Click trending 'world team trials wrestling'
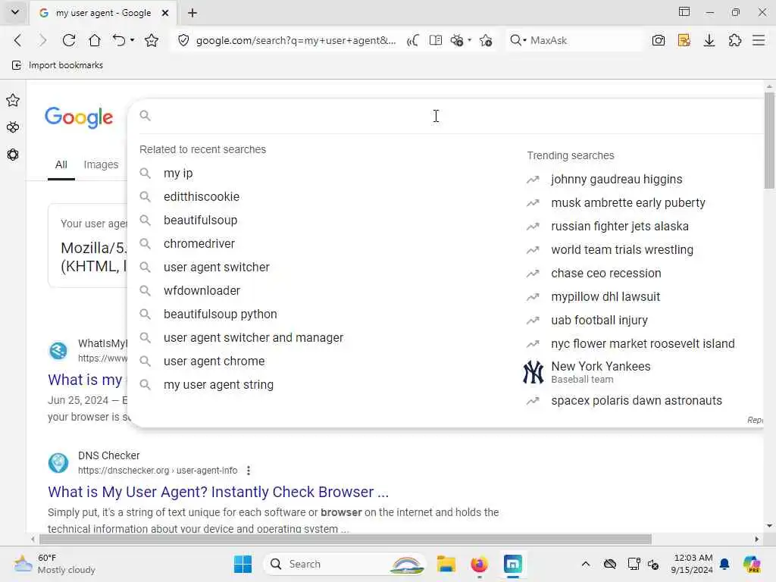The height and width of the screenshot is (582, 776). [x=622, y=250]
